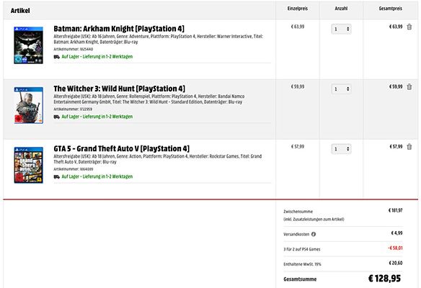The width and height of the screenshot is (421, 288).
Task: Open quantity dropdown for Batman: Arkham Knight
Action: tap(341, 29)
